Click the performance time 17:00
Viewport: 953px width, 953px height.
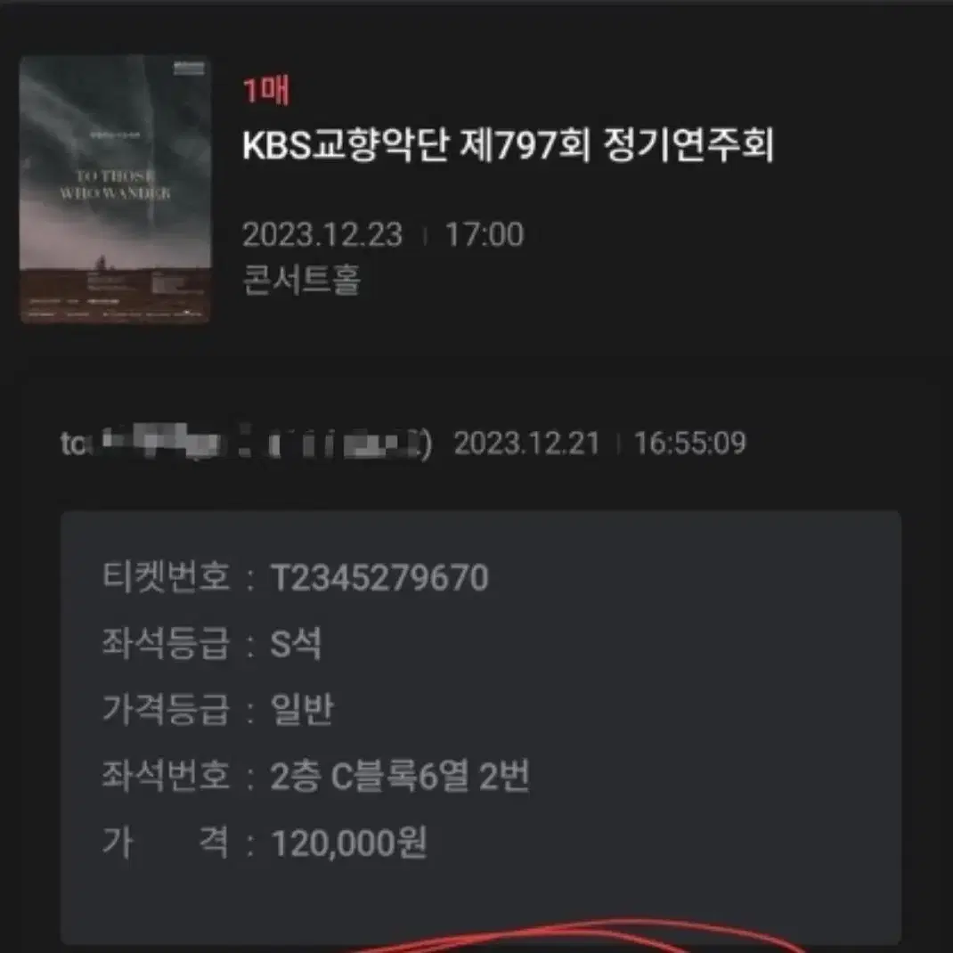tap(485, 234)
